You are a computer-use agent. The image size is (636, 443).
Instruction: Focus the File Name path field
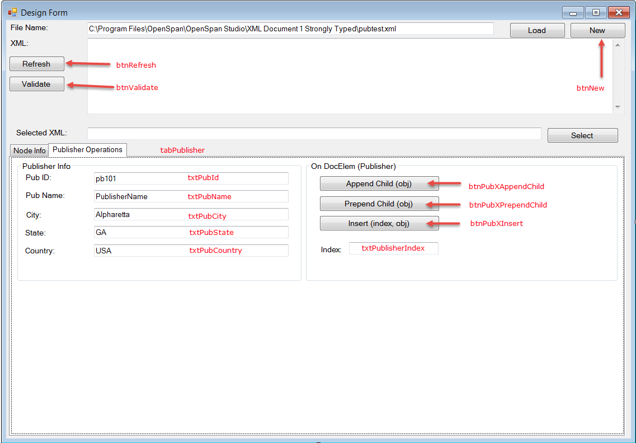click(x=290, y=29)
